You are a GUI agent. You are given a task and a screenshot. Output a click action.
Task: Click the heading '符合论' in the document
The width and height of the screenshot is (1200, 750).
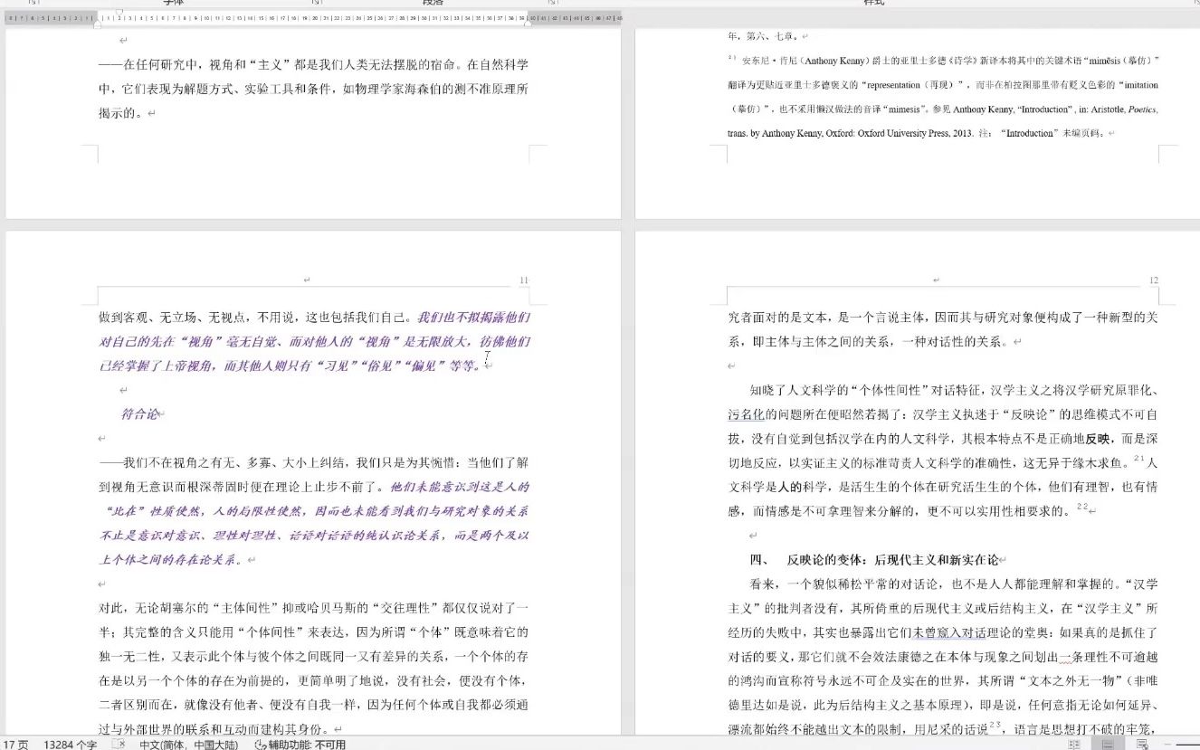click(140, 414)
